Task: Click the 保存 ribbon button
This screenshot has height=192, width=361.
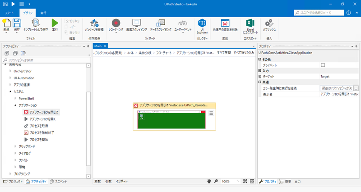Action: [x=17, y=25]
